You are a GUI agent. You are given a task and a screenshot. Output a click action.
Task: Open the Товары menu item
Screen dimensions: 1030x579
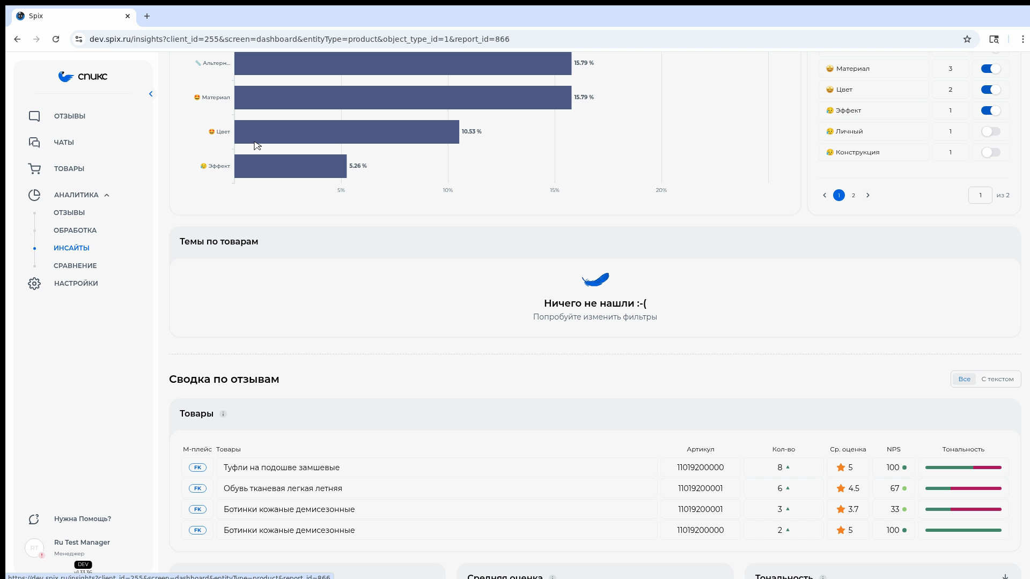69,169
